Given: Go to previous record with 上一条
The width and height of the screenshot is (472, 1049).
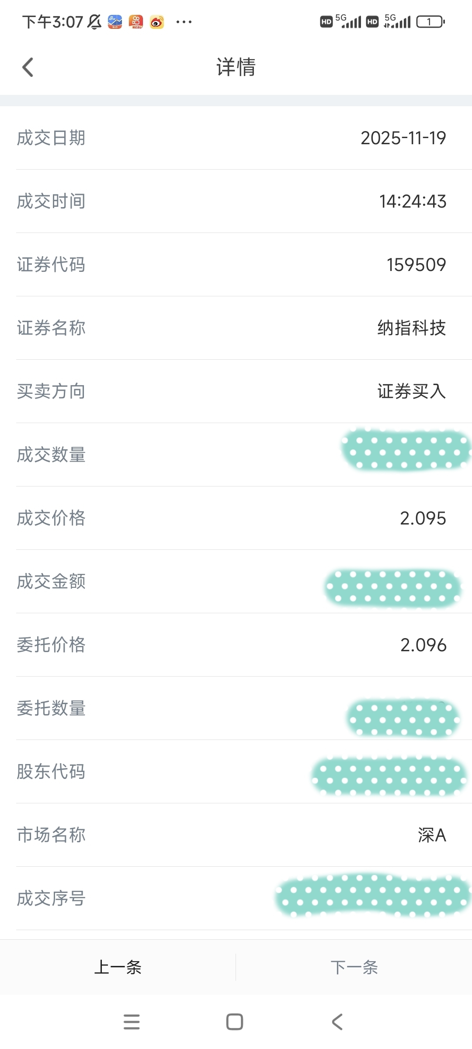Looking at the screenshot, I should pyautogui.click(x=118, y=968).
